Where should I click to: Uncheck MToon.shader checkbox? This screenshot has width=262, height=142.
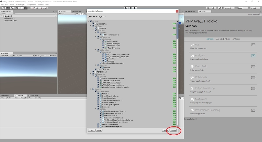click(103, 41)
